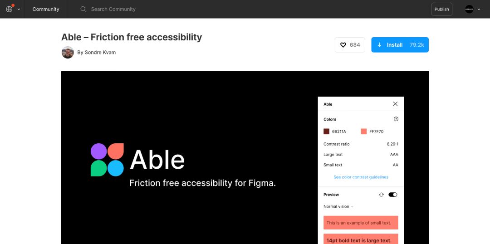Click the help icon beside Colors
Viewport: 490px width, 244px height.
(x=396, y=119)
